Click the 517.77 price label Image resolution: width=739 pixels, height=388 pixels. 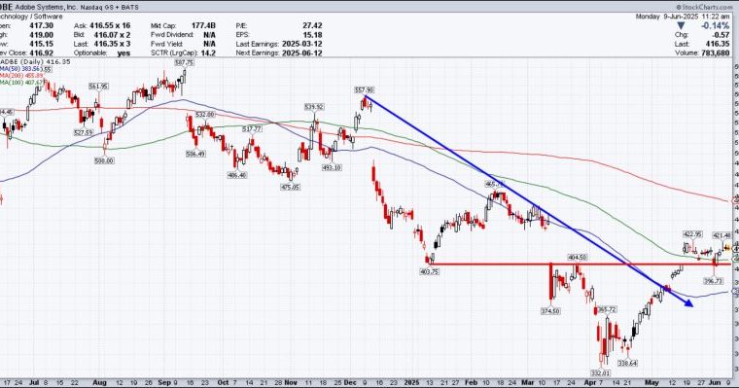252,129
